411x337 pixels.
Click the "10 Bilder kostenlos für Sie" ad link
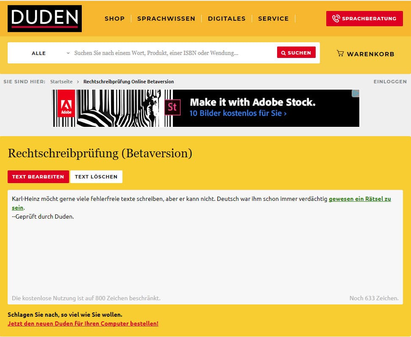coord(238,113)
